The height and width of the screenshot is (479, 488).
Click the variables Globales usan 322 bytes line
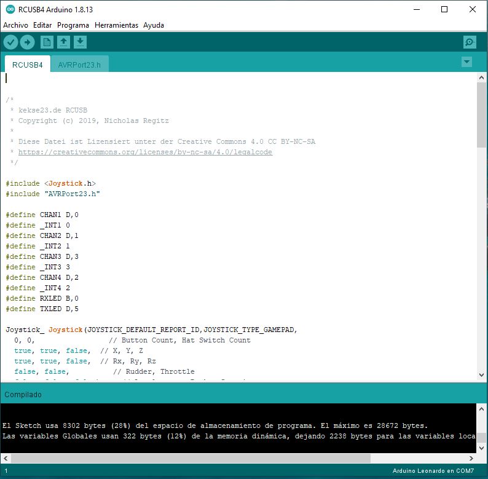pyautogui.click(x=238, y=436)
